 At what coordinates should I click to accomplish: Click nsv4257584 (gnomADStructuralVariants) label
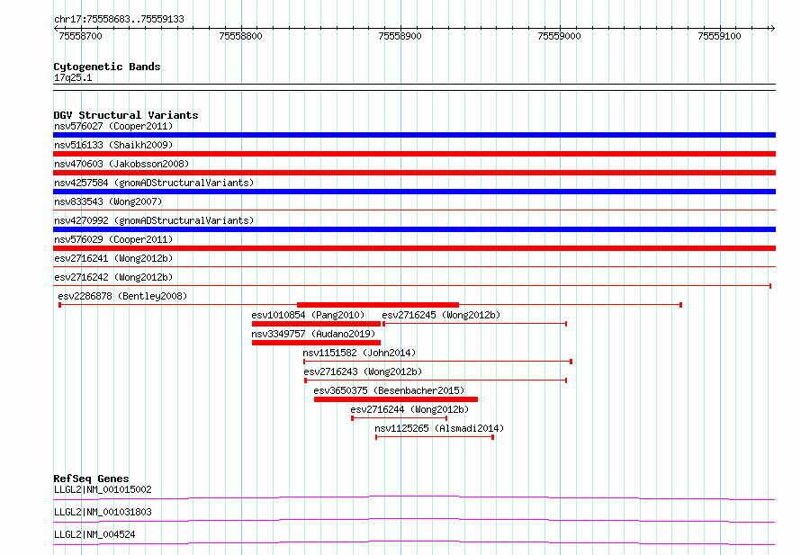(x=154, y=183)
